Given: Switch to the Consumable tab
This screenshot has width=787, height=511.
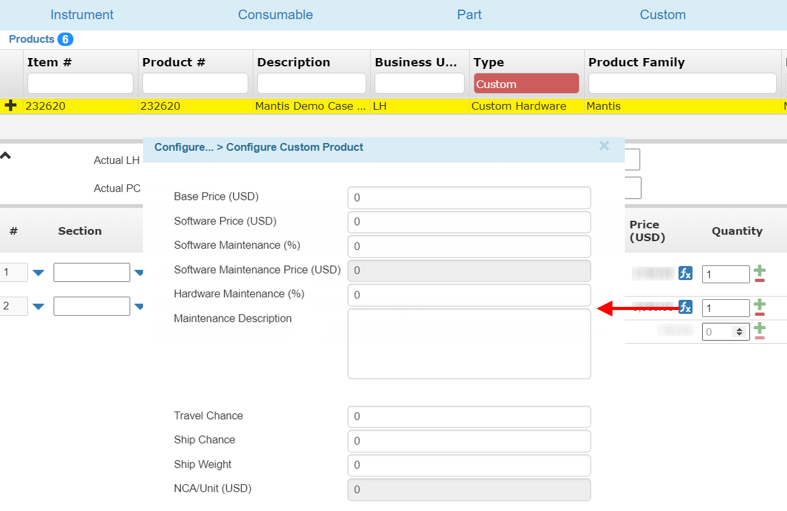Looking at the screenshot, I should point(275,15).
